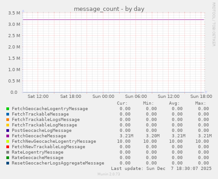Viewport: 218px width, 179px height.
Task: Click the dark green RateGeocacheMessage swatch
Action: tap(8, 158)
